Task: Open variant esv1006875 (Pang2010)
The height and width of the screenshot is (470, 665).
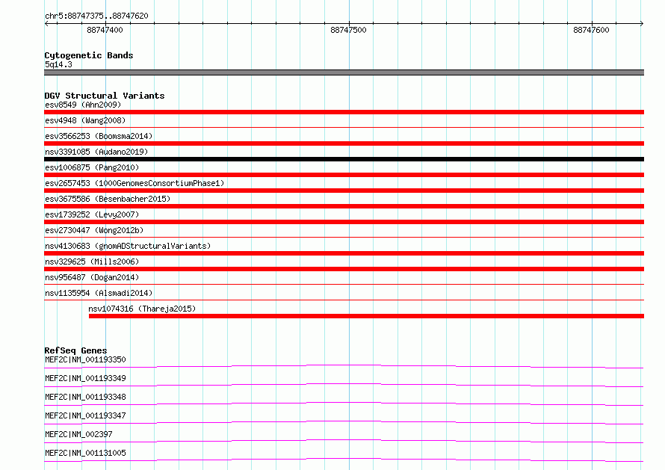Action: coord(92,167)
